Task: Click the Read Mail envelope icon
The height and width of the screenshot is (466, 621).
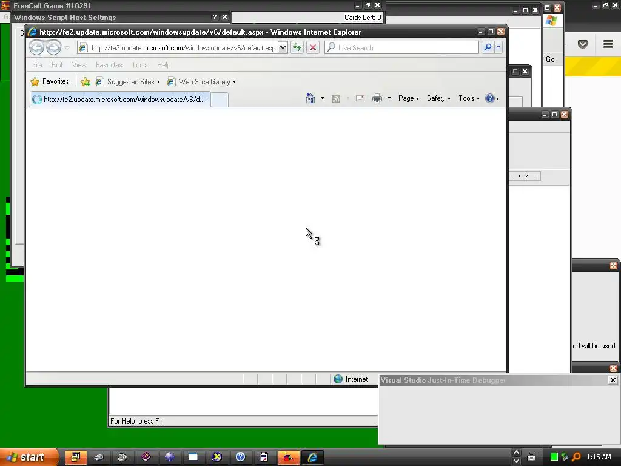Action: [x=360, y=98]
